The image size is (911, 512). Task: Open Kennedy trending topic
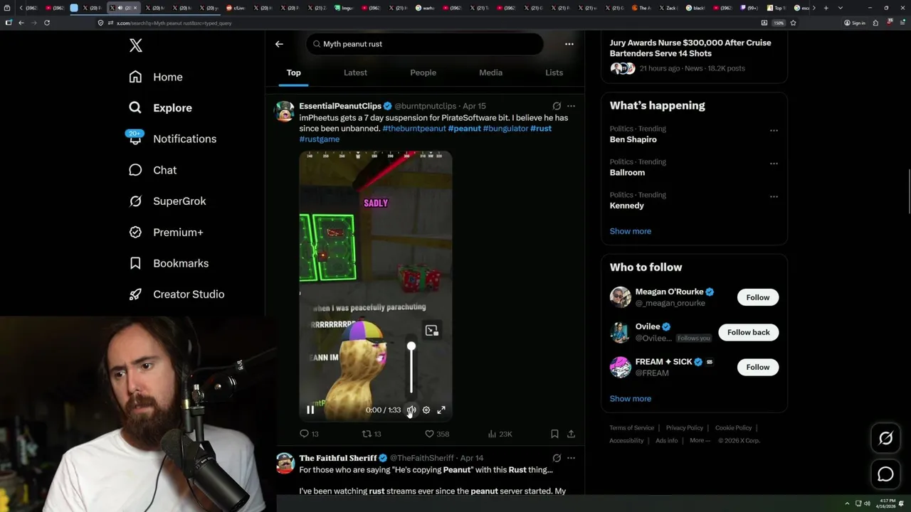coord(626,206)
